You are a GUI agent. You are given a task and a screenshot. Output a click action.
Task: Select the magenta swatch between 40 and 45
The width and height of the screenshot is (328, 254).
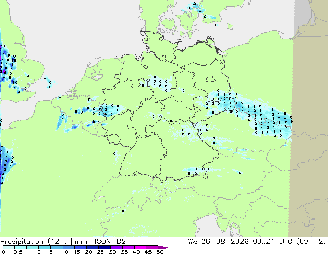coord(140,247)
